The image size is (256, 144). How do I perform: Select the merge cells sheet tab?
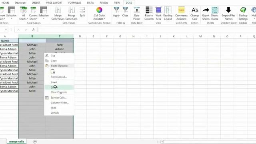tap(16, 142)
